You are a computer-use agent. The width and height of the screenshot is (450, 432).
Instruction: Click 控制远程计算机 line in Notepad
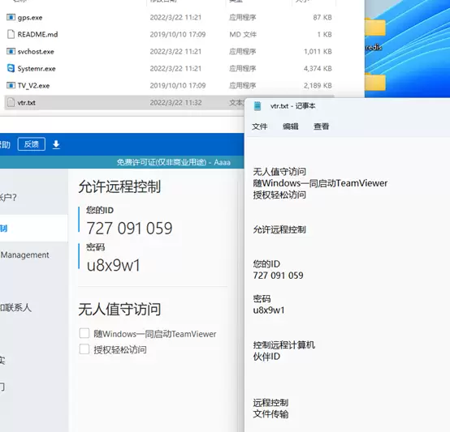point(283,345)
